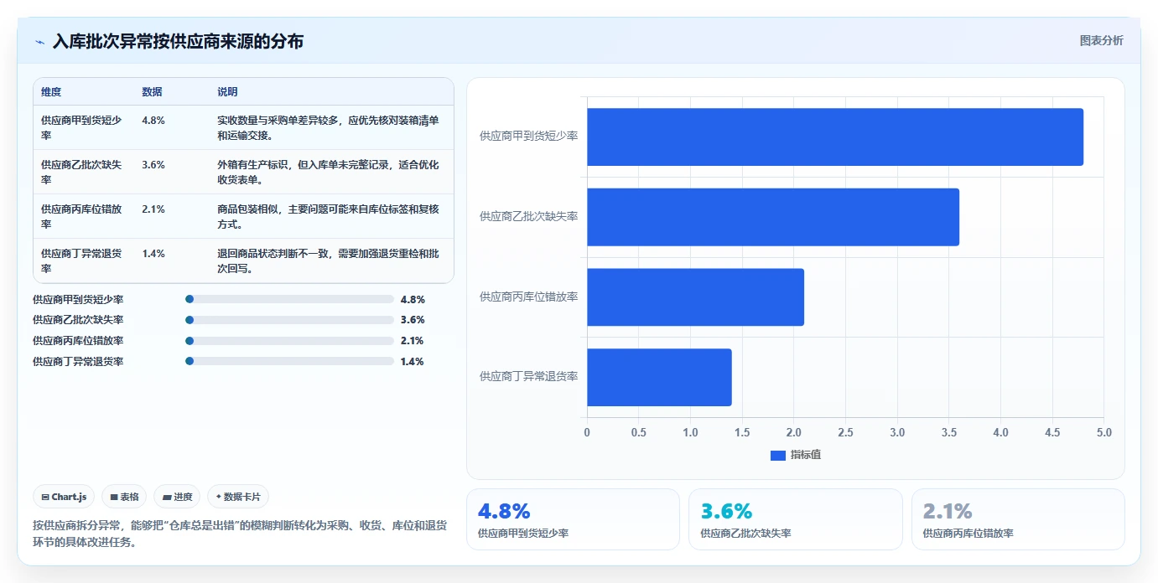Click the 3.6% value in table
This screenshot has height=583, width=1158.
coord(153,165)
